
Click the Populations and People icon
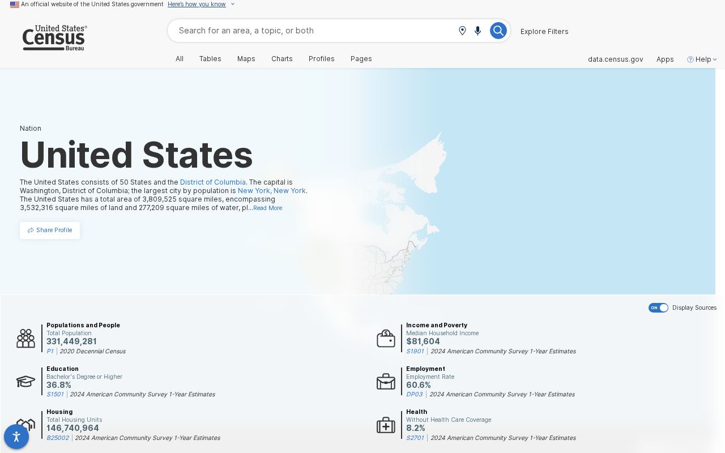pyautogui.click(x=25, y=339)
